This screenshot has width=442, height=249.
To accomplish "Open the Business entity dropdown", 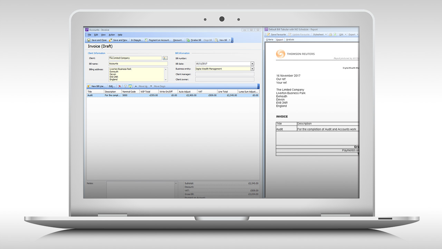I will point(252,69).
